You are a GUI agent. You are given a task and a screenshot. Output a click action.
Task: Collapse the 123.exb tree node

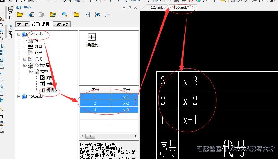[19, 34]
